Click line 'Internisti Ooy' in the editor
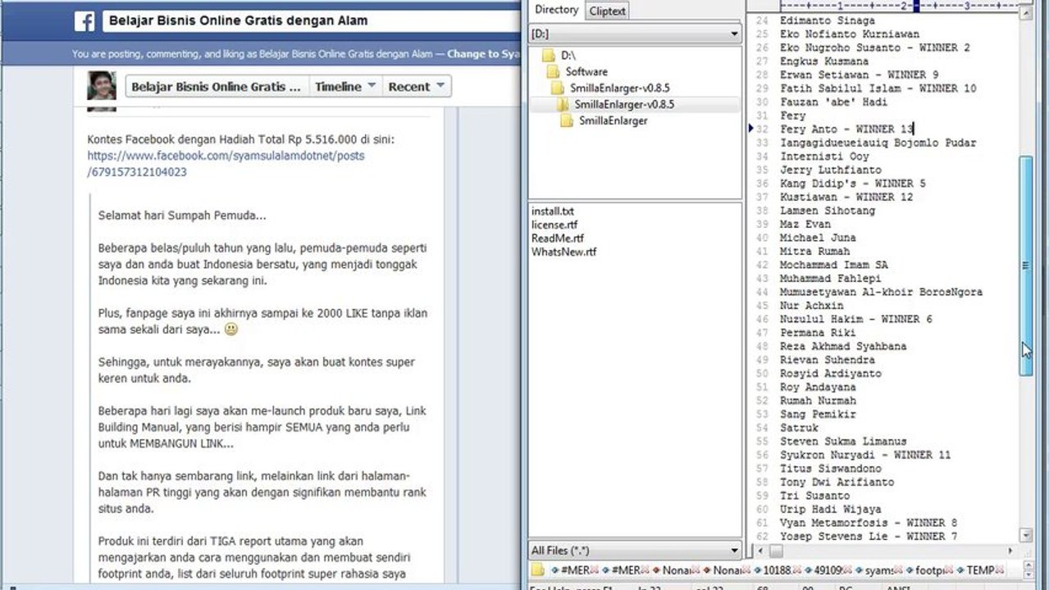1049x590 pixels. pyautogui.click(x=824, y=157)
